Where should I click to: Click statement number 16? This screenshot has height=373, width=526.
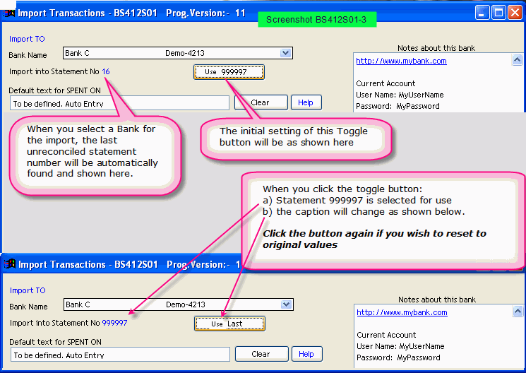tap(106, 71)
